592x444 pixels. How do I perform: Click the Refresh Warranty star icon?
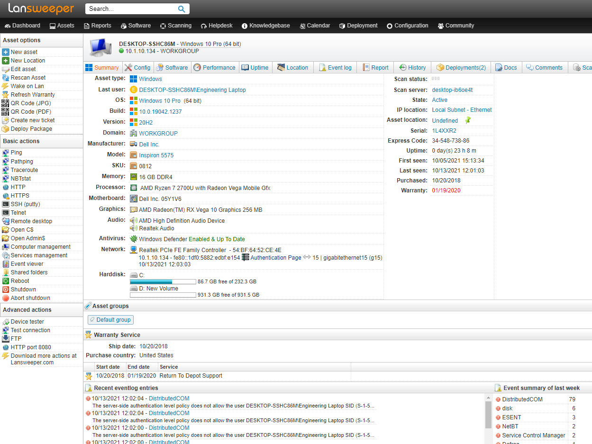[6, 95]
